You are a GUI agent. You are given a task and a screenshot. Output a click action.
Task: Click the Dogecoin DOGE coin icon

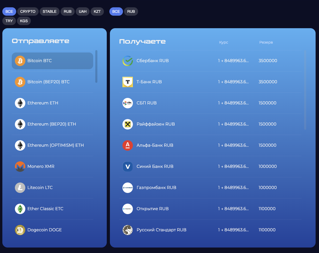click(x=20, y=230)
